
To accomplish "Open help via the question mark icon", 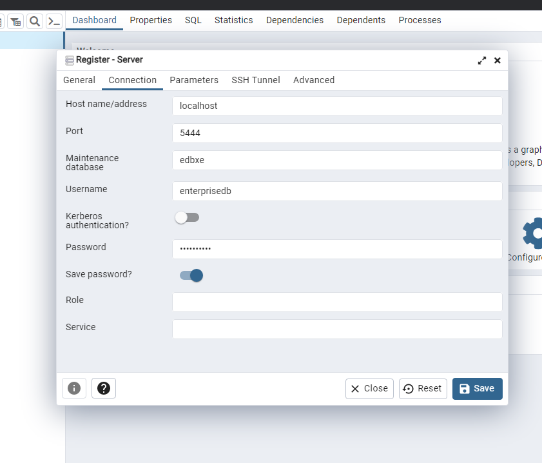I will pyautogui.click(x=104, y=388).
